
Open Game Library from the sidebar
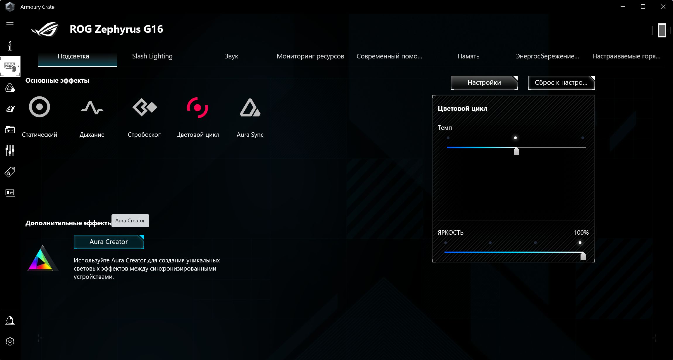10,129
